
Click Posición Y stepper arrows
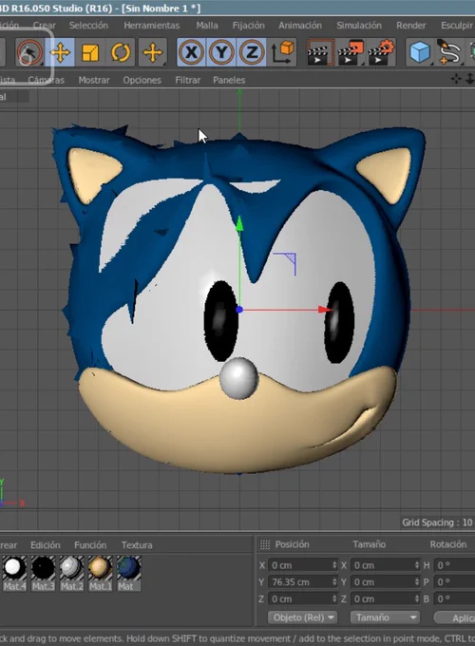334,582
